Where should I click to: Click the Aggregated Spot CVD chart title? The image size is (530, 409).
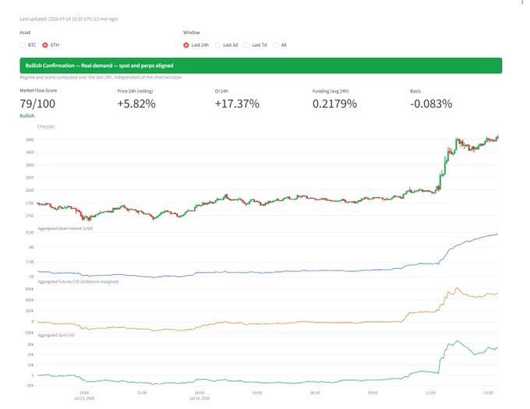coord(56,335)
